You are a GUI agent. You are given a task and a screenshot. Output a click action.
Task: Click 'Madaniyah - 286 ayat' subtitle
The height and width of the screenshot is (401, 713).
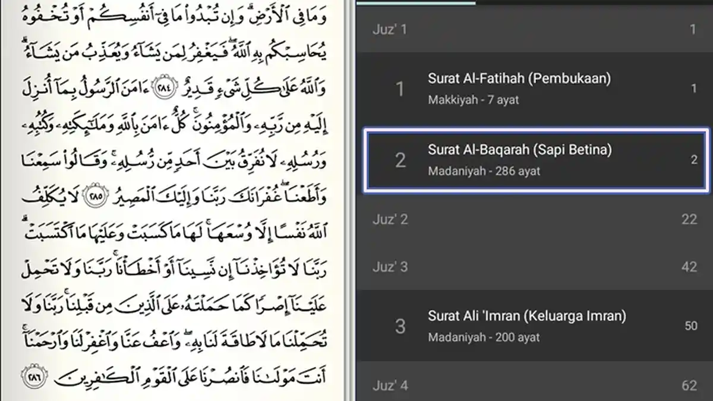[x=484, y=172]
